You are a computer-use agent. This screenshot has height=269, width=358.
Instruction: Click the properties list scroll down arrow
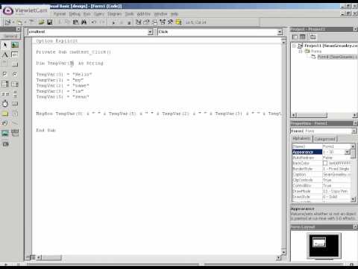[x=353, y=200]
